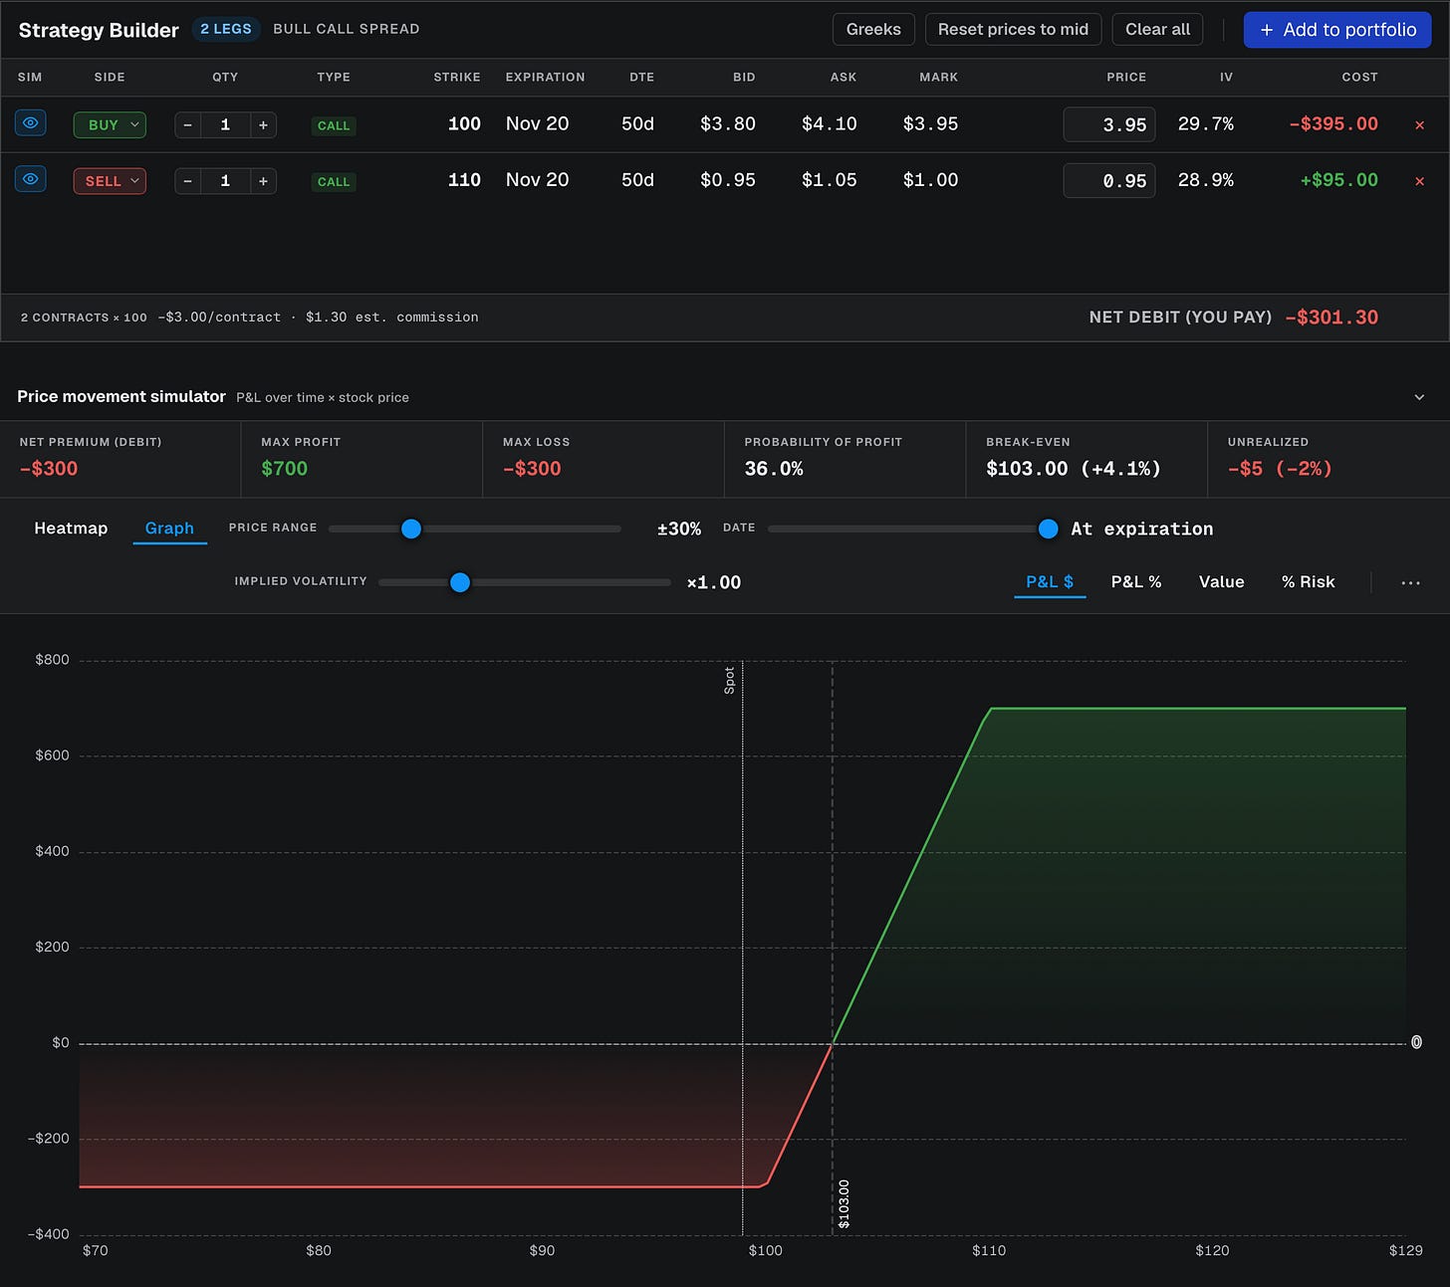Click the net debit amount -$301.30

pyautogui.click(x=1331, y=318)
